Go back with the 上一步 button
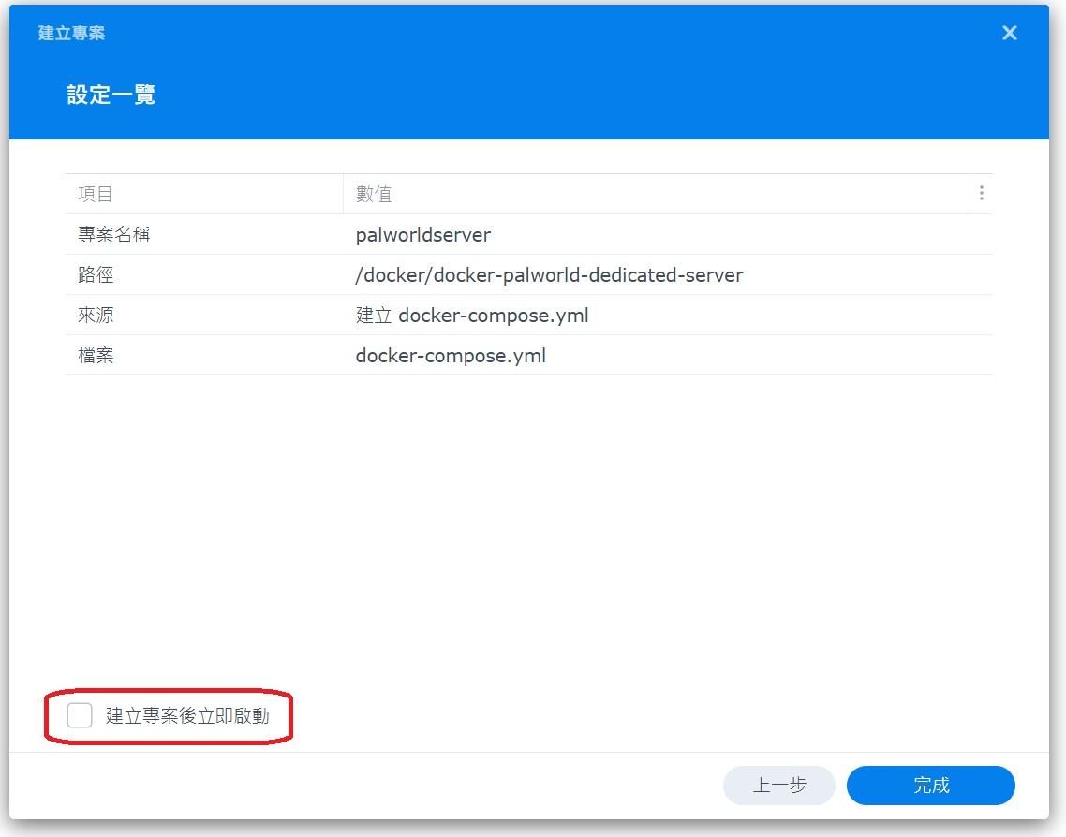The height and width of the screenshot is (837, 1066). coord(778,786)
